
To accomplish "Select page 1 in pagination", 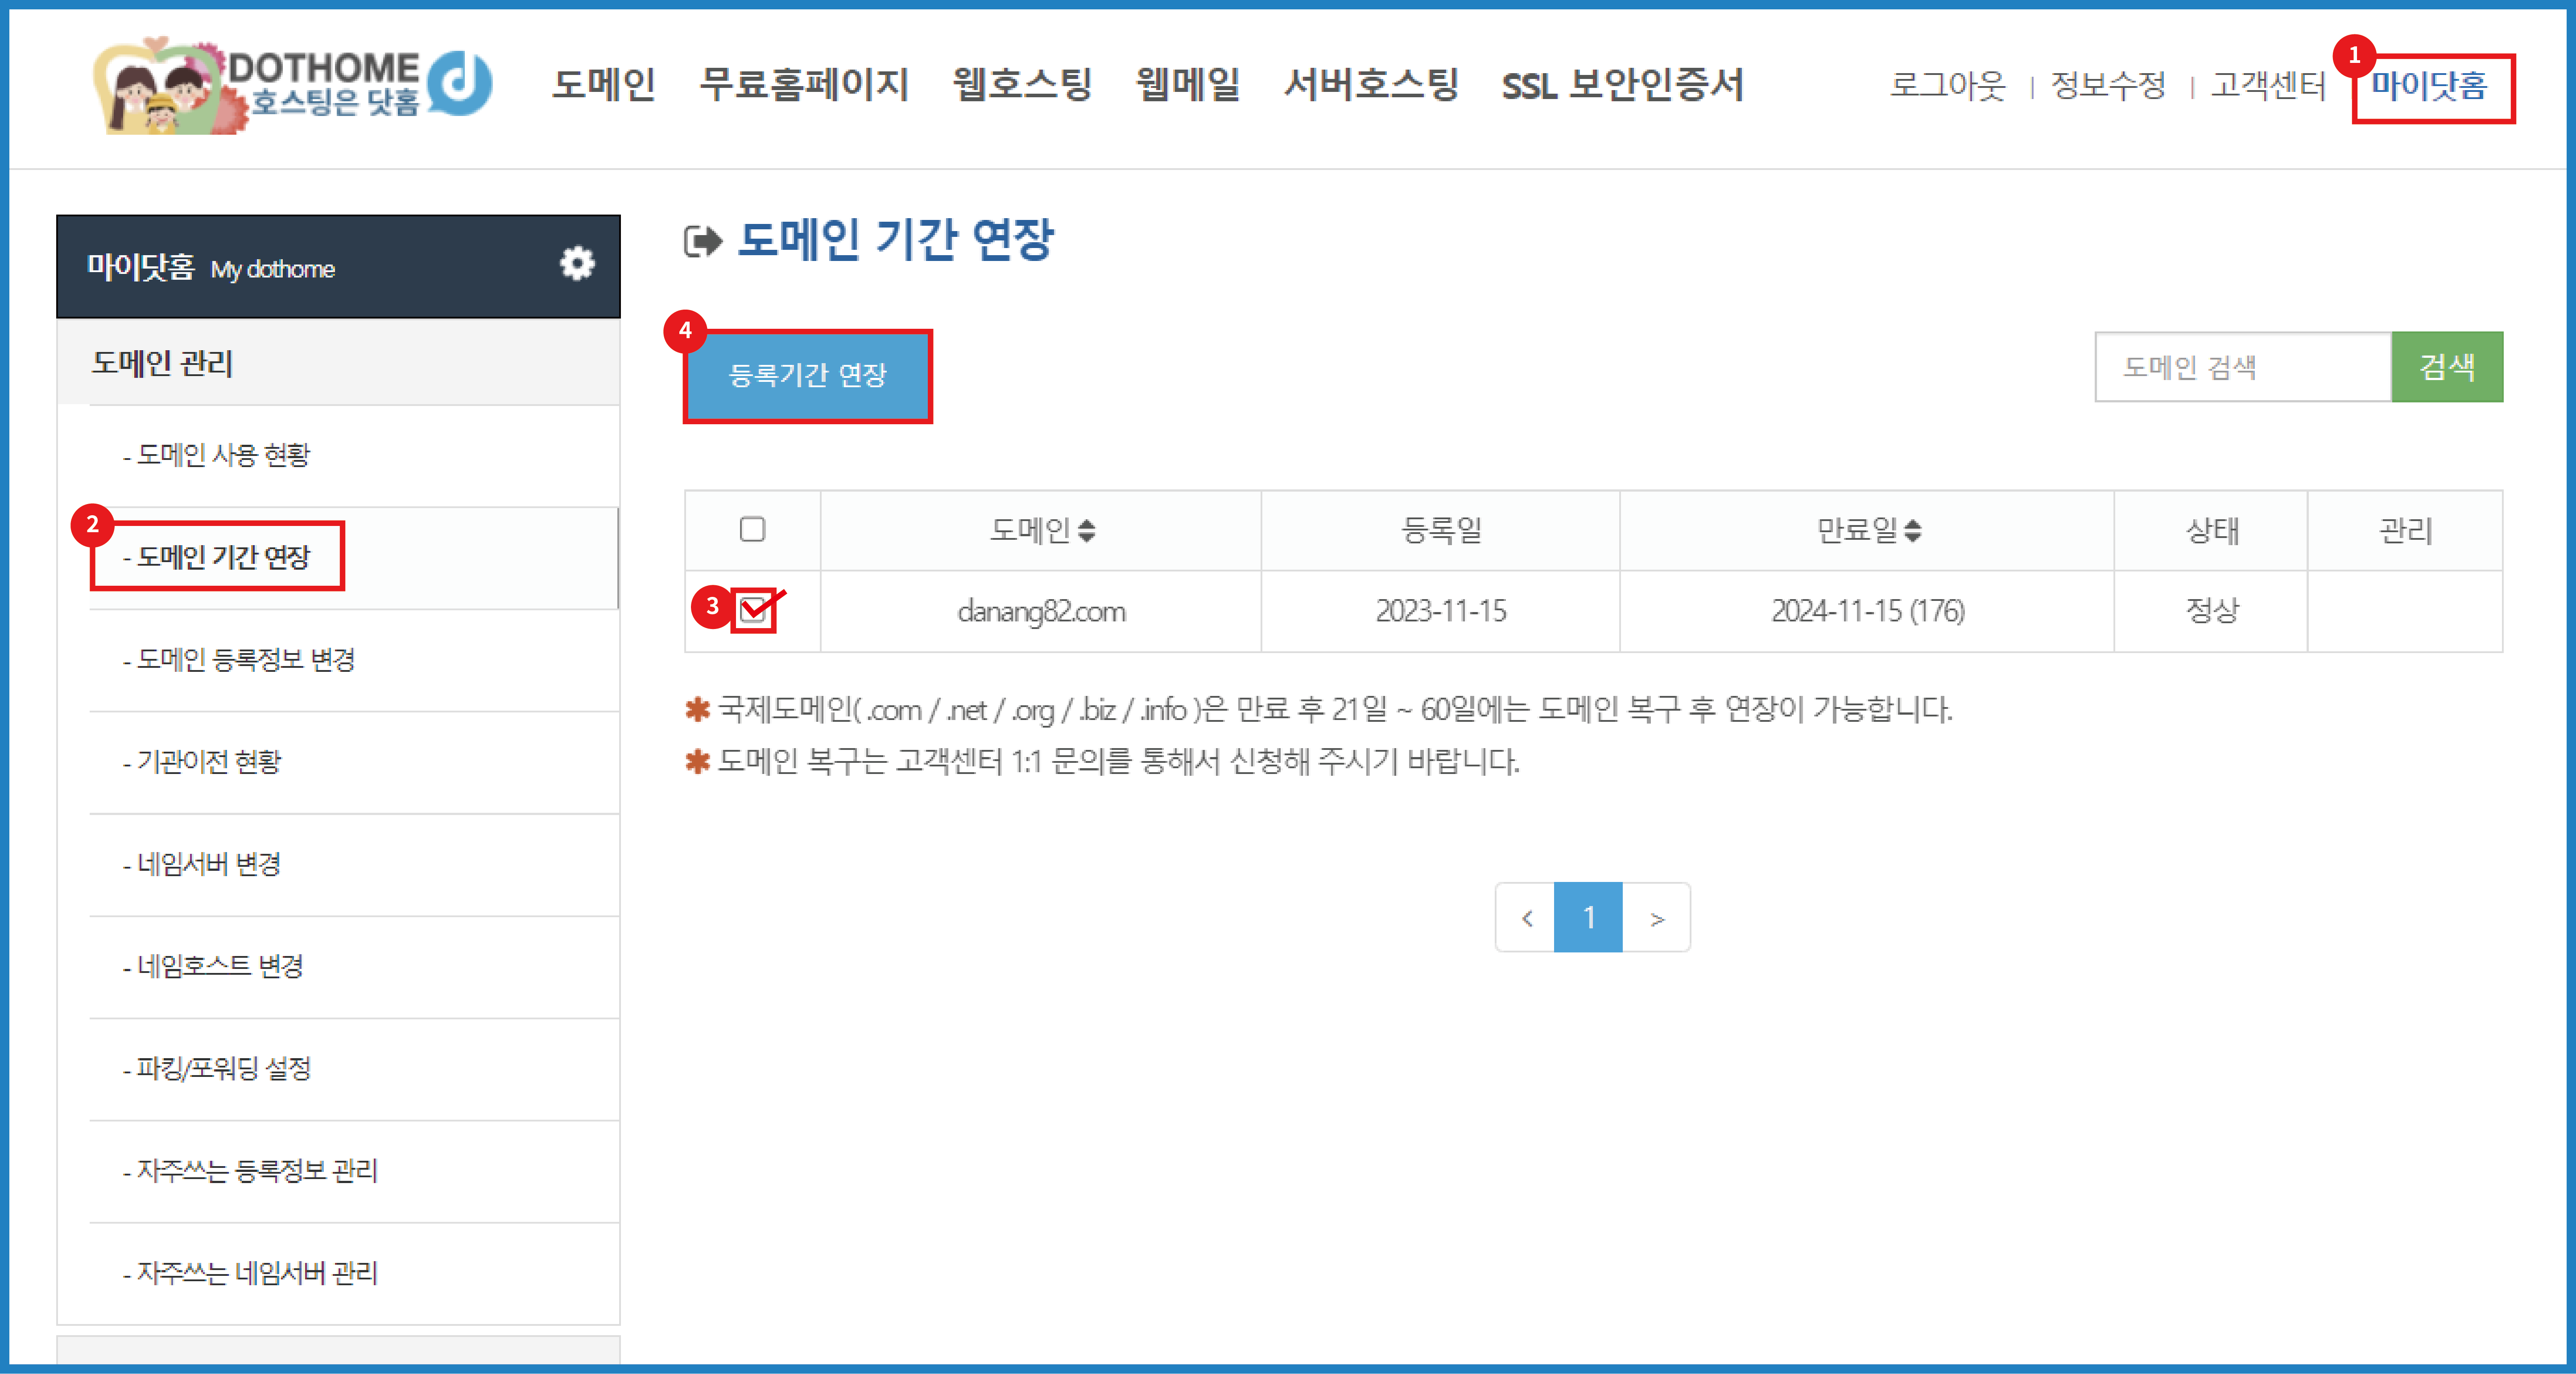I will [1588, 918].
